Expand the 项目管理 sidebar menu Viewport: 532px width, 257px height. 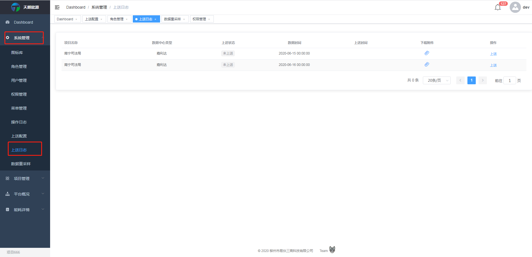point(25,178)
